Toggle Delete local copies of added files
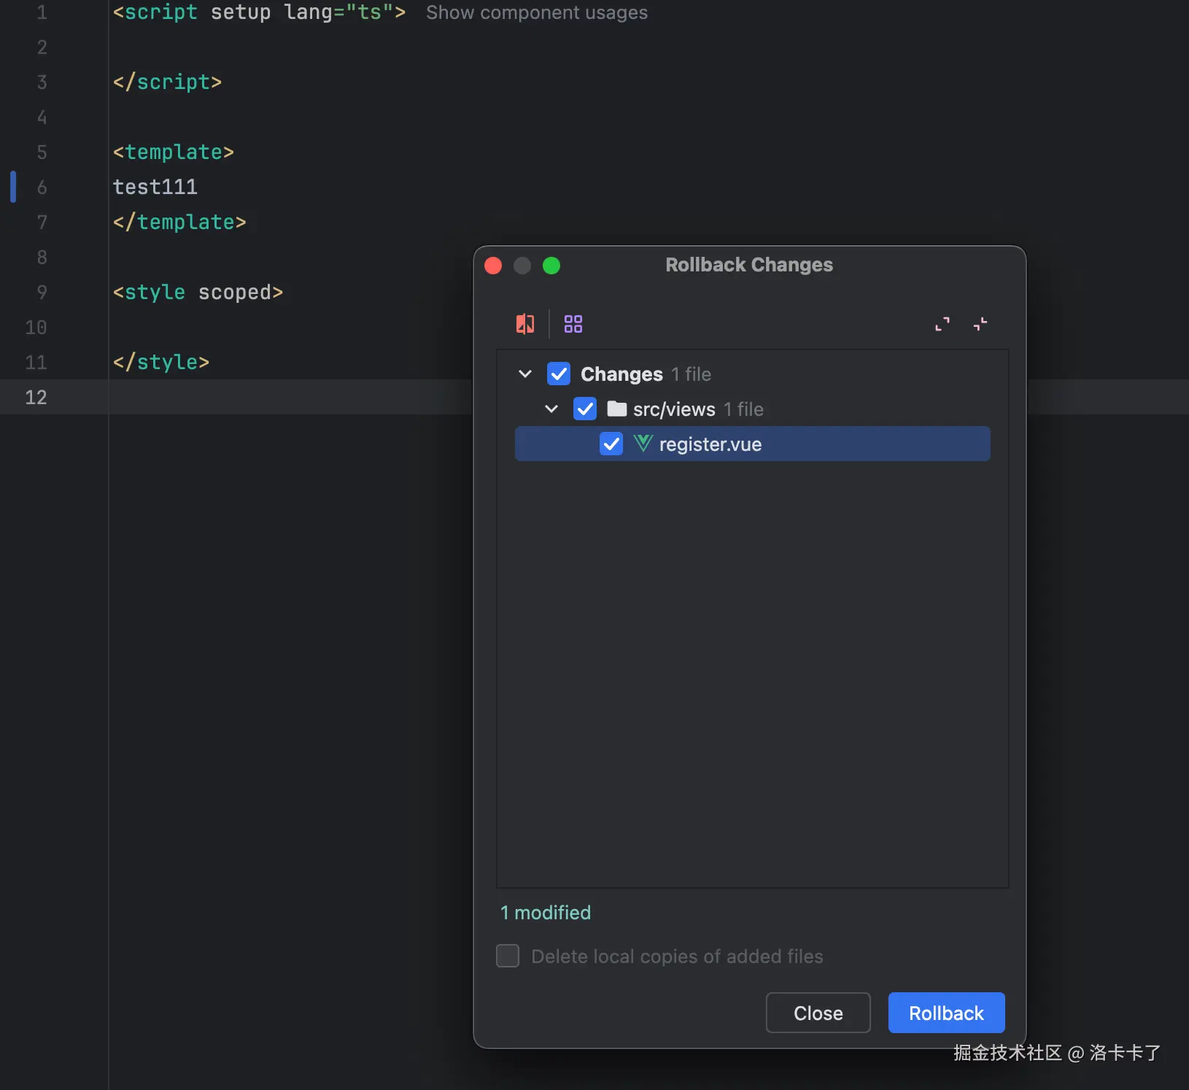The height and width of the screenshot is (1090, 1189). tap(508, 956)
